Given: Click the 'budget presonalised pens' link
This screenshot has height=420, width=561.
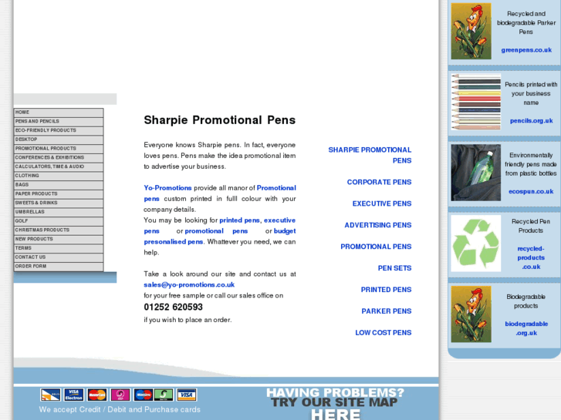Looking at the screenshot, I should tap(174, 242).
